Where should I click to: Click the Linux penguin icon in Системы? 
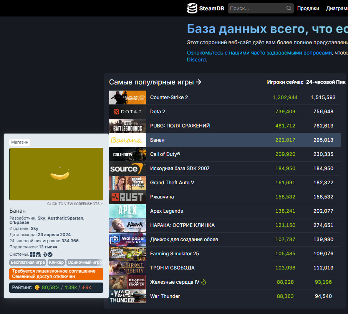pyautogui.click(x=38, y=255)
